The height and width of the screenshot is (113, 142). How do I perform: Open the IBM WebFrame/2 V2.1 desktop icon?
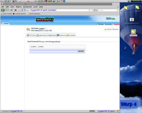(x=132, y=20)
